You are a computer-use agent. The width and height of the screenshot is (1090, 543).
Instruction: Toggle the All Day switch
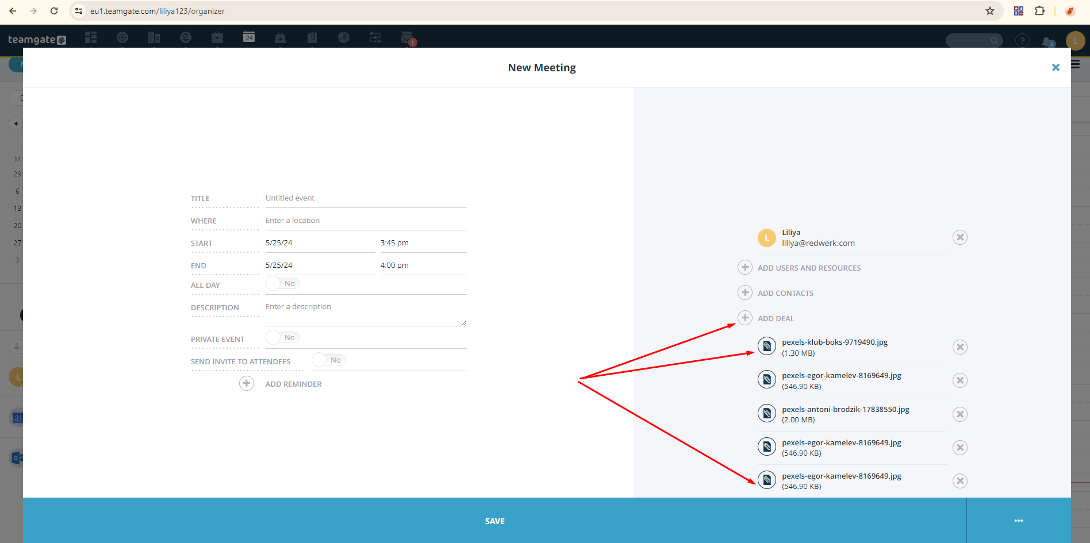click(283, 284)
